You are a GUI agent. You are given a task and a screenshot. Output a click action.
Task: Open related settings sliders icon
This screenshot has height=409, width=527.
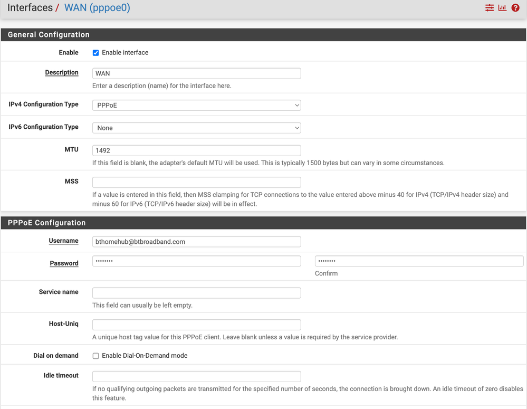(x=490, y=8)
